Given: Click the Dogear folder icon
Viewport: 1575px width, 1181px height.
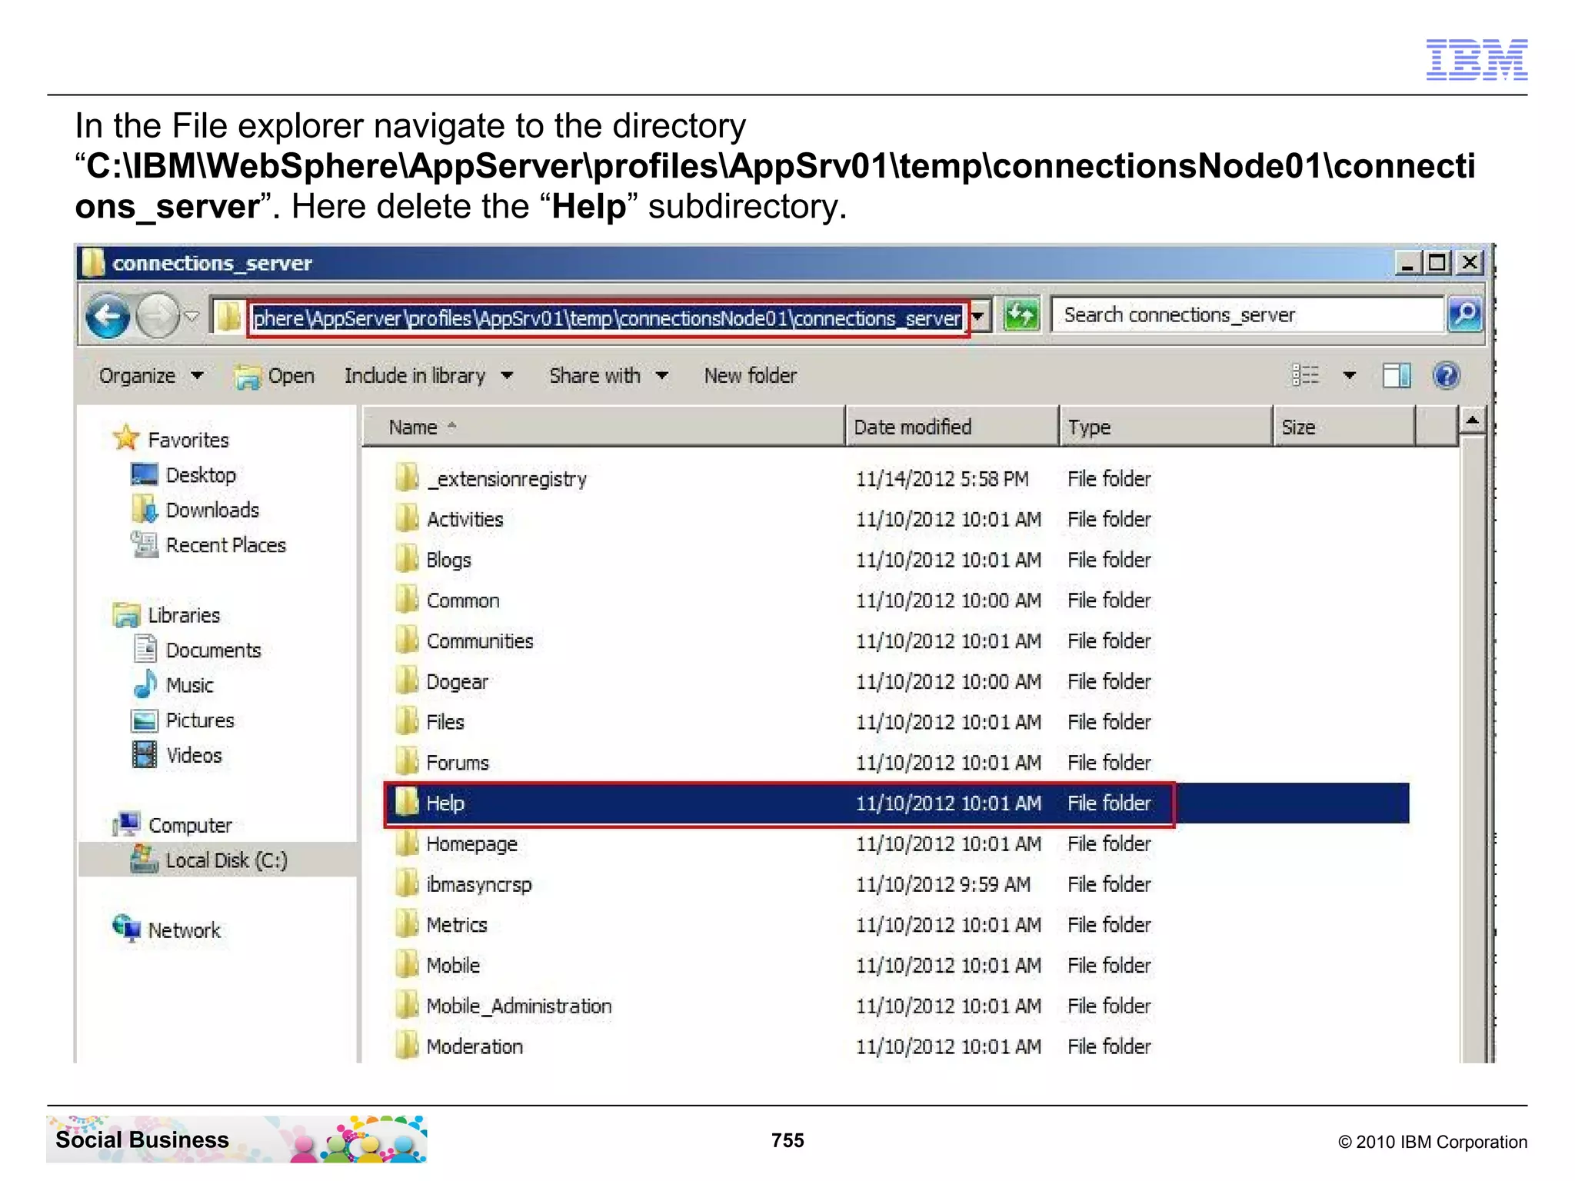Looking at the screenshot, I should 407,680.
